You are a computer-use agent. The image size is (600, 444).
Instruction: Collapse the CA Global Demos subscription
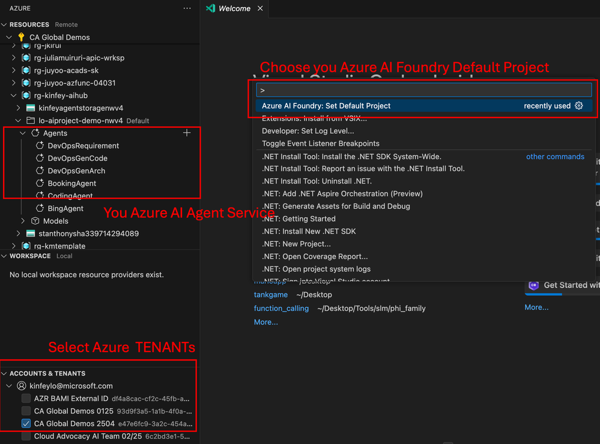point(9,37)
